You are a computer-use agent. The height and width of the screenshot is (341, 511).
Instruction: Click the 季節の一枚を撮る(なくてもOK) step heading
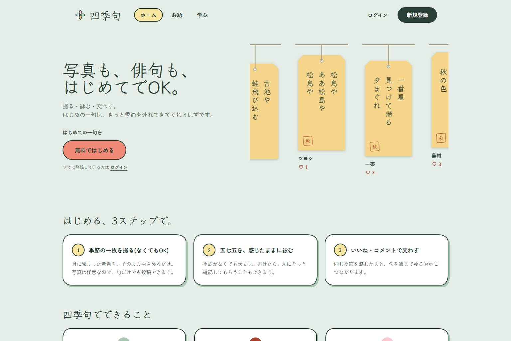click(x=129, y=250)
